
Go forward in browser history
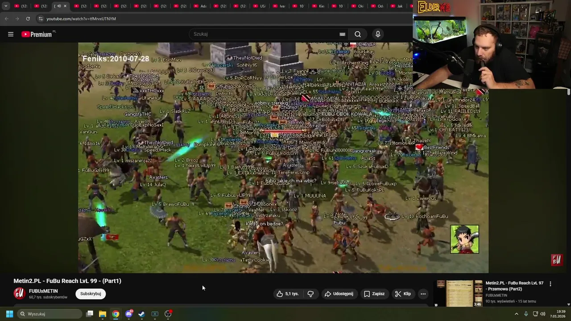pos(17,19)
